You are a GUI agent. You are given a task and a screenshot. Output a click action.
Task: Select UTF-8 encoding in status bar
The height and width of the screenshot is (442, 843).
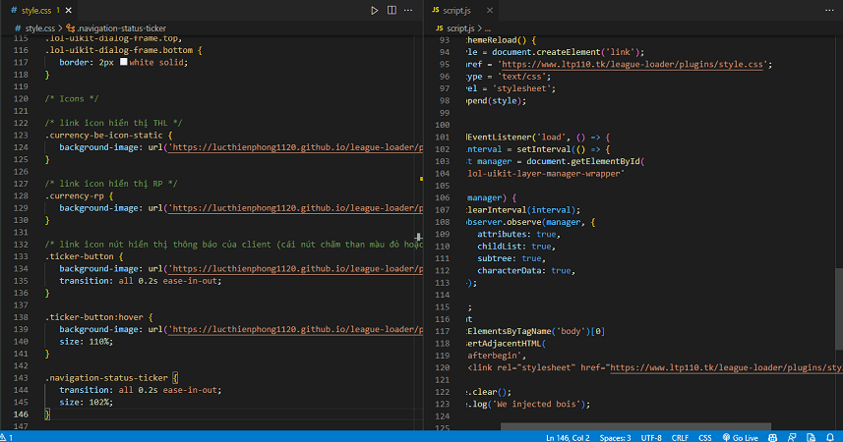651,436
